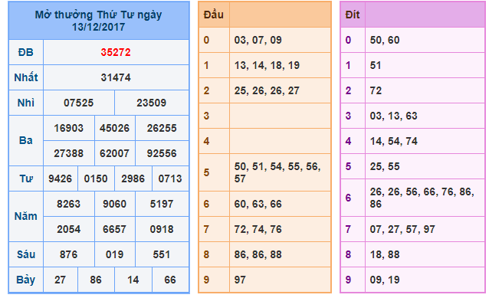Select Đầu row values '13, 14, 18, 19'
The image size is (489, 298).
[267, 65]
